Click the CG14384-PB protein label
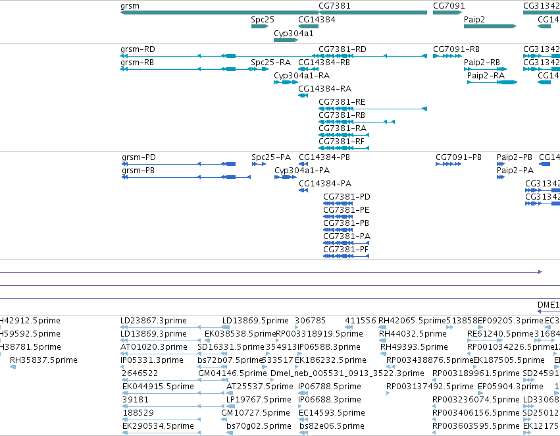560x436 pixels. [x=324, y=157]
